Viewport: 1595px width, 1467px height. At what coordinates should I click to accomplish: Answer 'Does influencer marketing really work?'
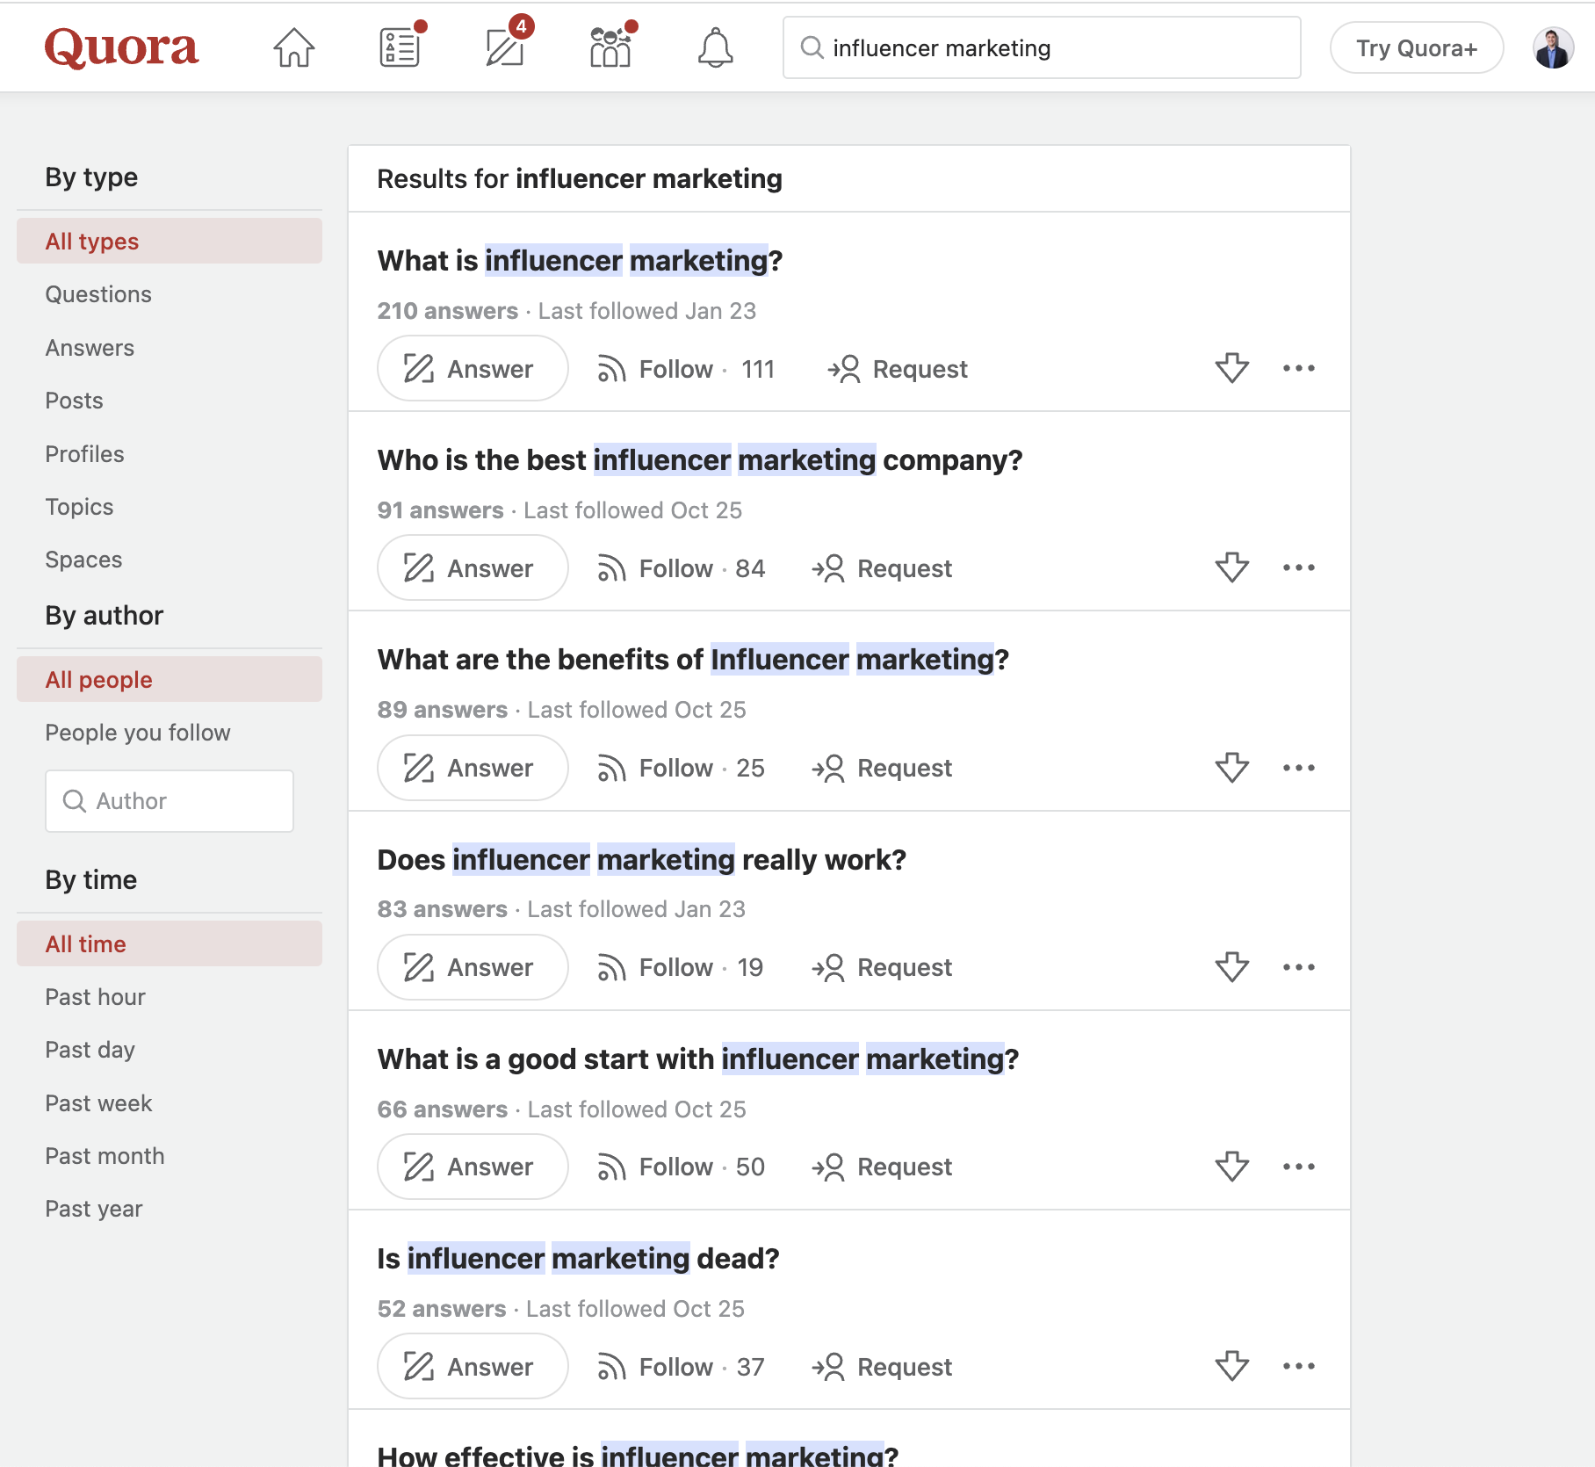[x=473, y=967]
